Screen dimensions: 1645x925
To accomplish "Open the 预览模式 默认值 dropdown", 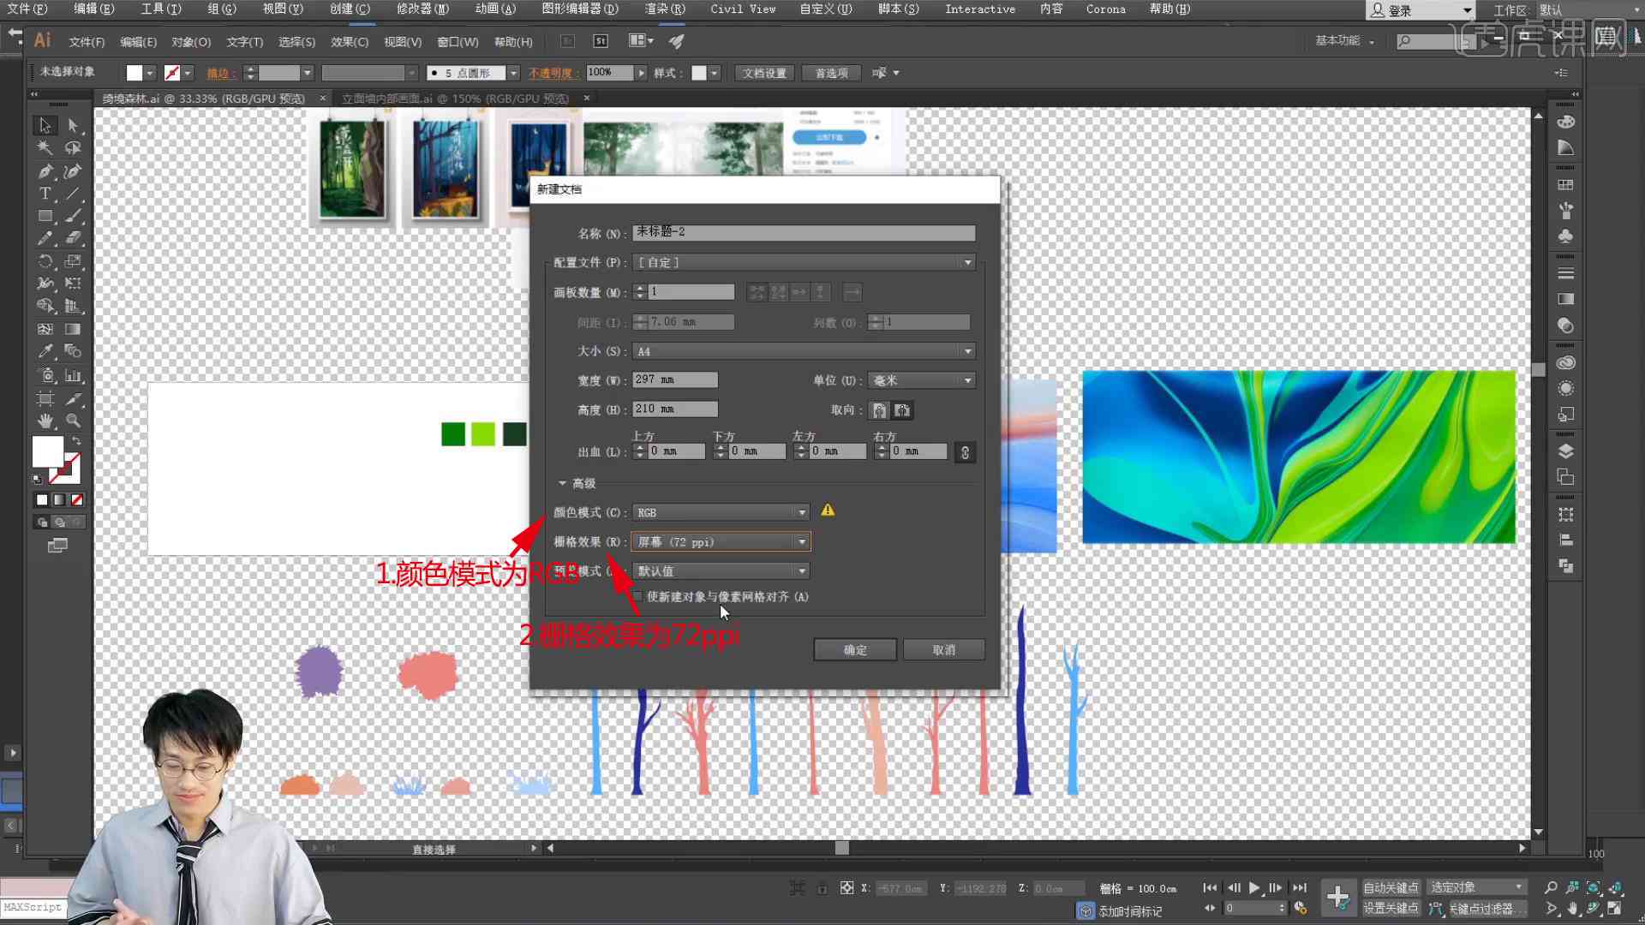I will (721, 571).
